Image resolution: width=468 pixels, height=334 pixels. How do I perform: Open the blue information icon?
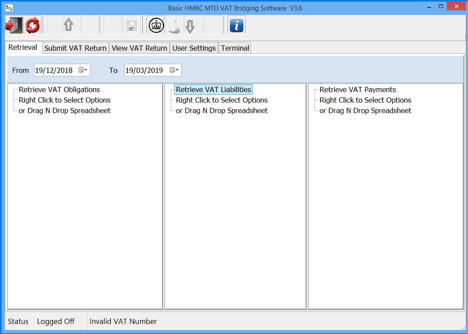(236, 25)
